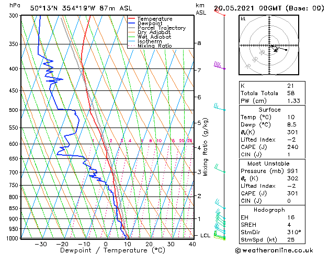The width and height of the screenshot is (329, 254).
Task: Click the Hodograph section heading
Action: click(x=269, y=210)
